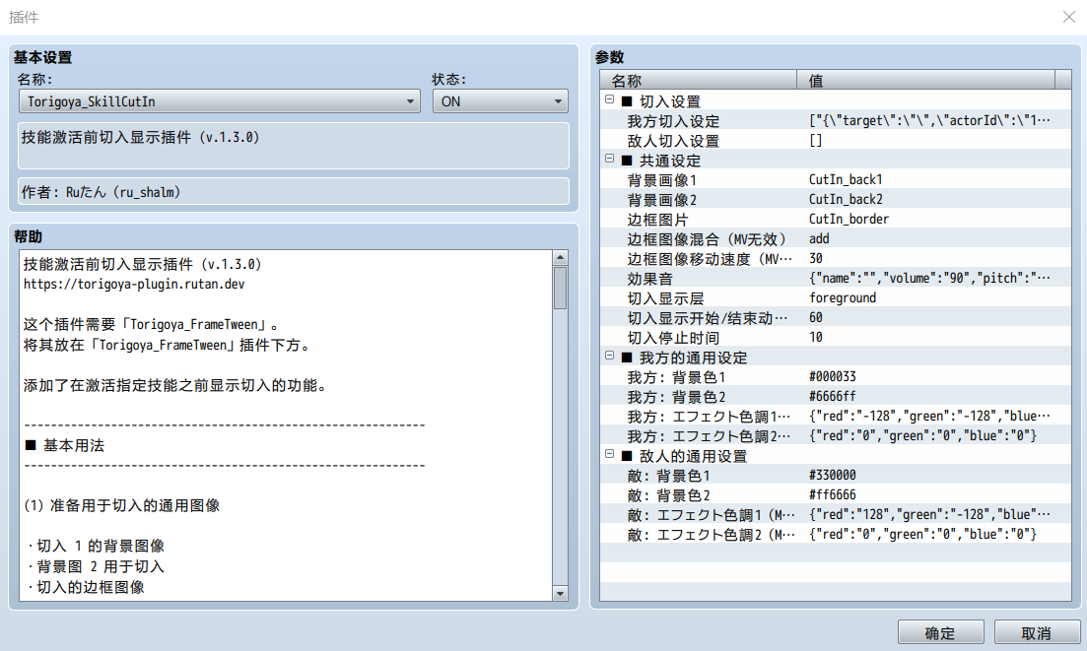Select the 背景画像1 parameter row
This screenshot has height=651, width=1087.
tap(836, 180)
